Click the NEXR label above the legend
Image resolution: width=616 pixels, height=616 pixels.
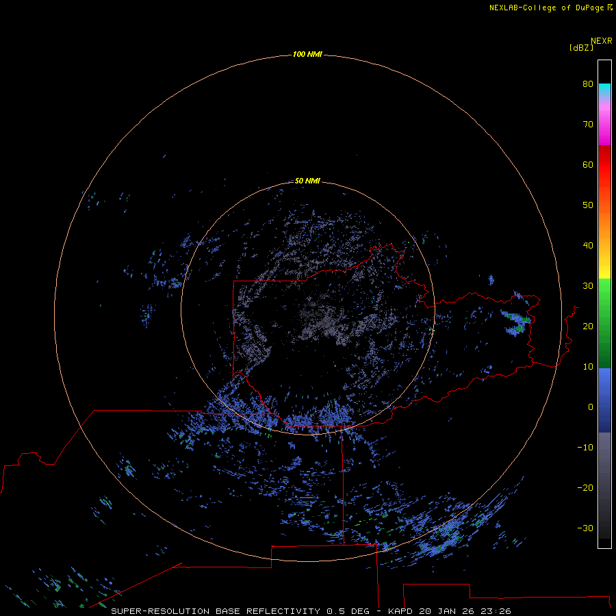point(602,41)
